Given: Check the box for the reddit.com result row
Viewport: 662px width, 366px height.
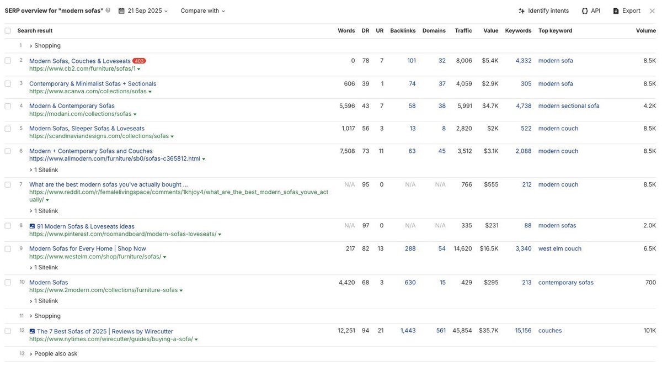Looking at the screenshot, I should [x=8, y=184].
